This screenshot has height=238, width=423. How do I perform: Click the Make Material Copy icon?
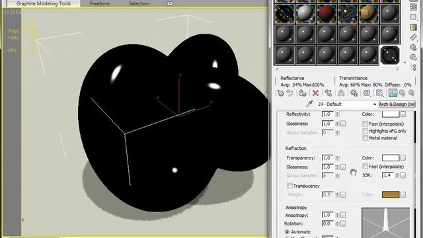pyautogui.click(x=328, y=93)
